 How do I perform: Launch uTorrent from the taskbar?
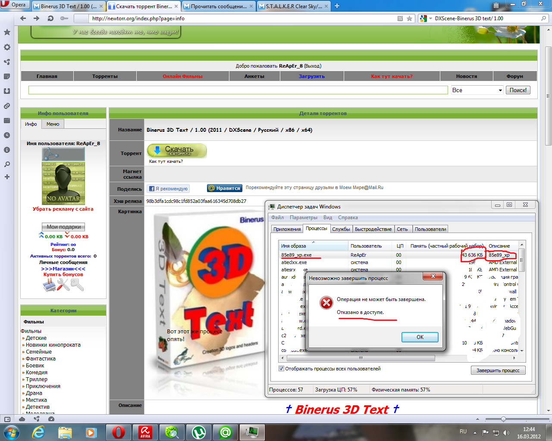click(x=198, y=432)
